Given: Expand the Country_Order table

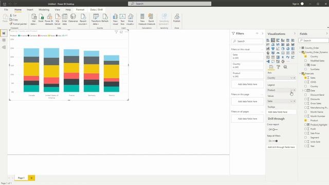Looking at the screenshot, I should click(300, 48).
